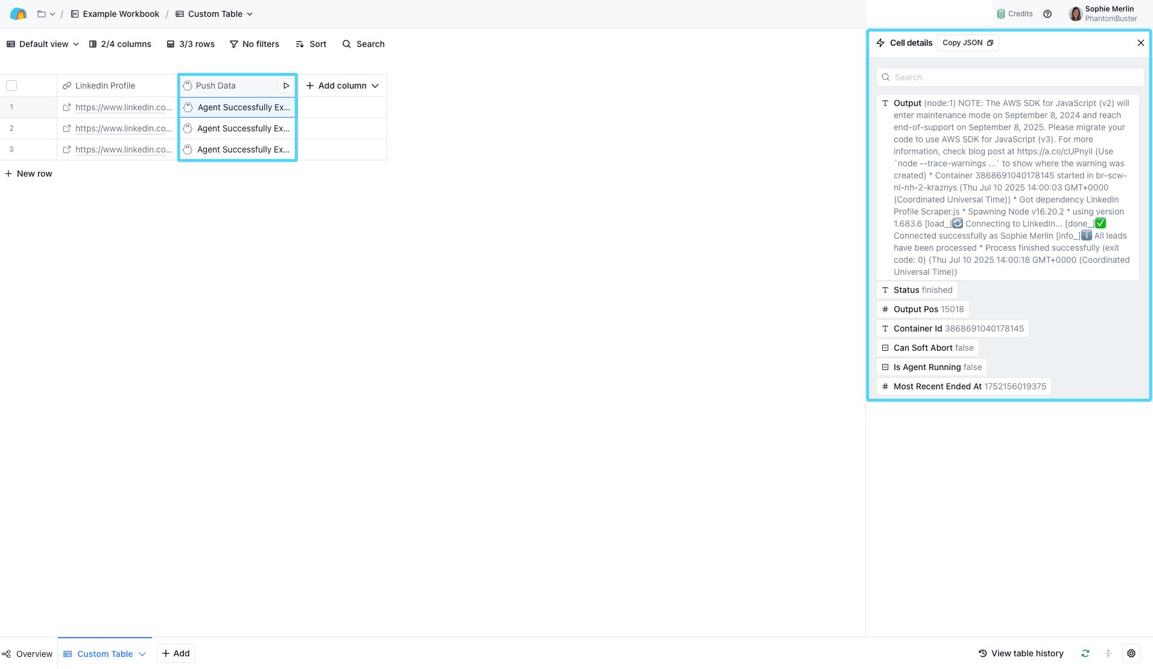This screenshot has width=1153, height=669.
Task: Click the Sort button
Action: (x=311, y=44)
